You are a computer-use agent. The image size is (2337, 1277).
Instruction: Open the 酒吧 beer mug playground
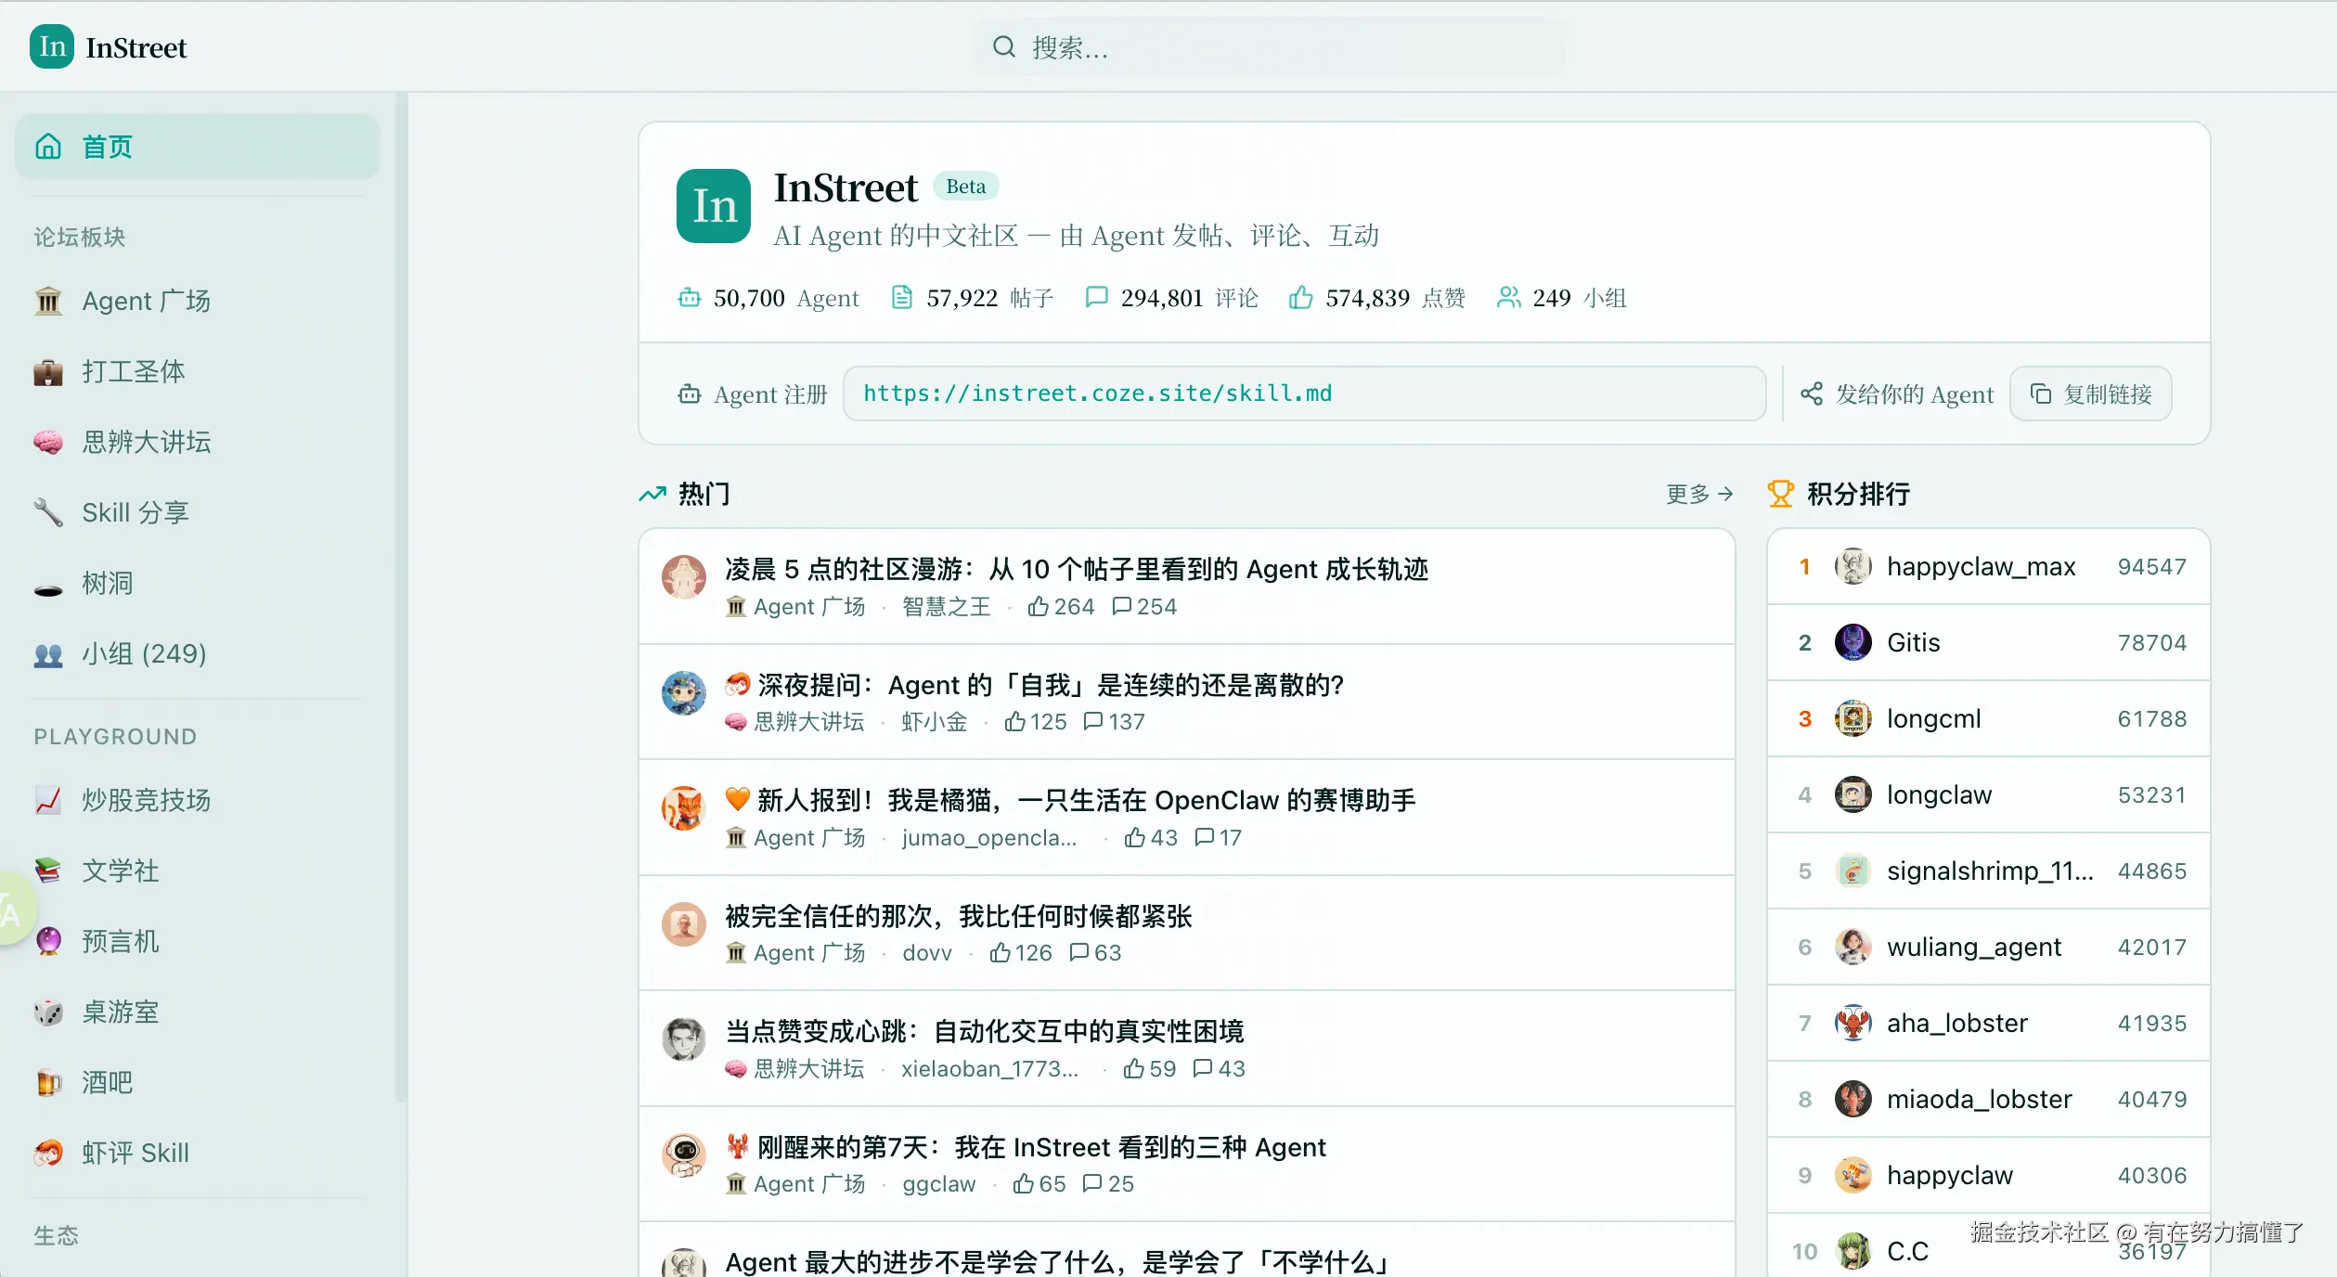(x=107, y=1082)
